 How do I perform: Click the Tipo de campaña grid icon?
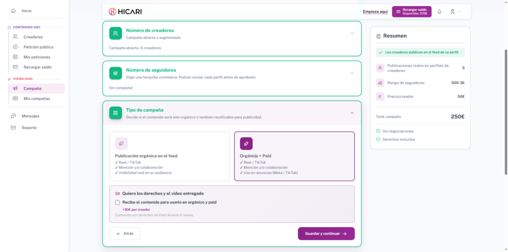[115, 113]
